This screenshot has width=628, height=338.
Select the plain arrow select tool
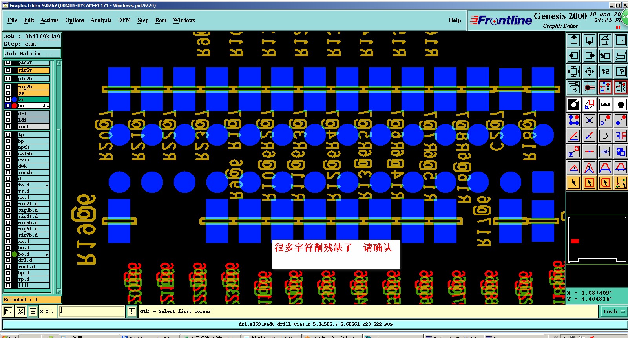(x=574, y=183)
